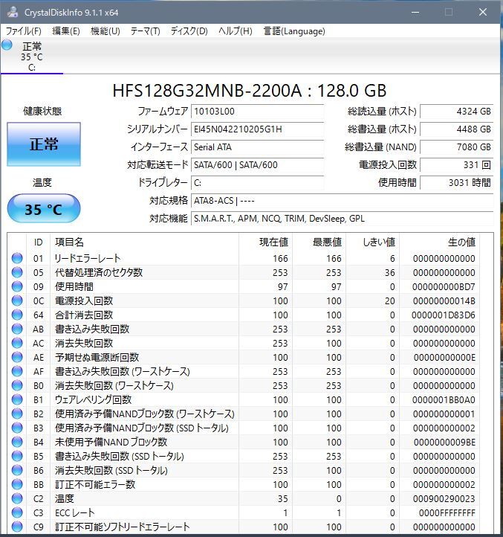503x537 pixels.
Task: Click the serial number field EI45N042210205G1H
Action: 257,129
